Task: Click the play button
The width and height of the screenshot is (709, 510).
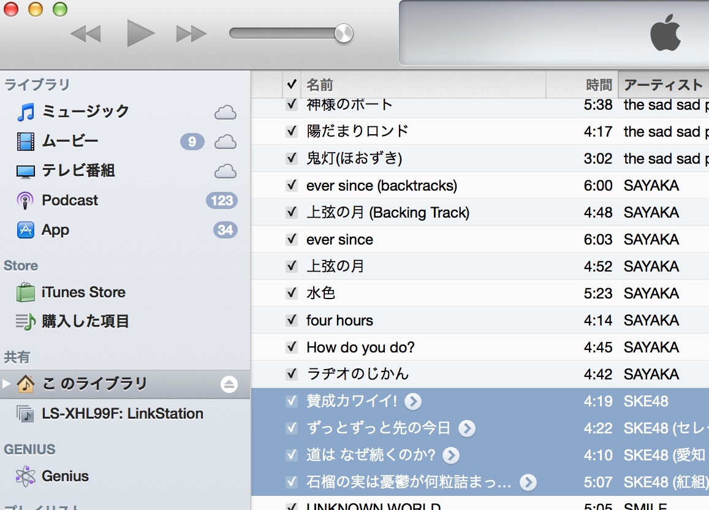Action: tap(140, 33)
